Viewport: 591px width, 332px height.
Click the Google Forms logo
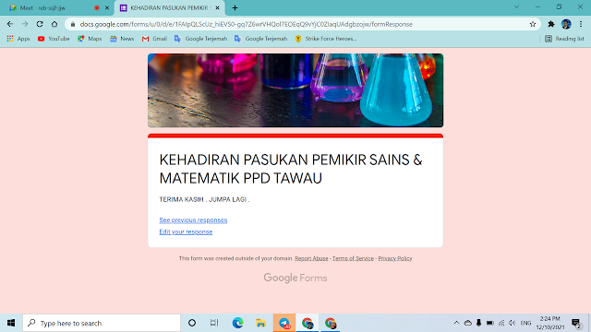coord(295,278)
